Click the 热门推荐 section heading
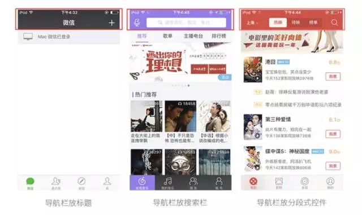This screenshot has width=362, height=215. pos(146,94)
